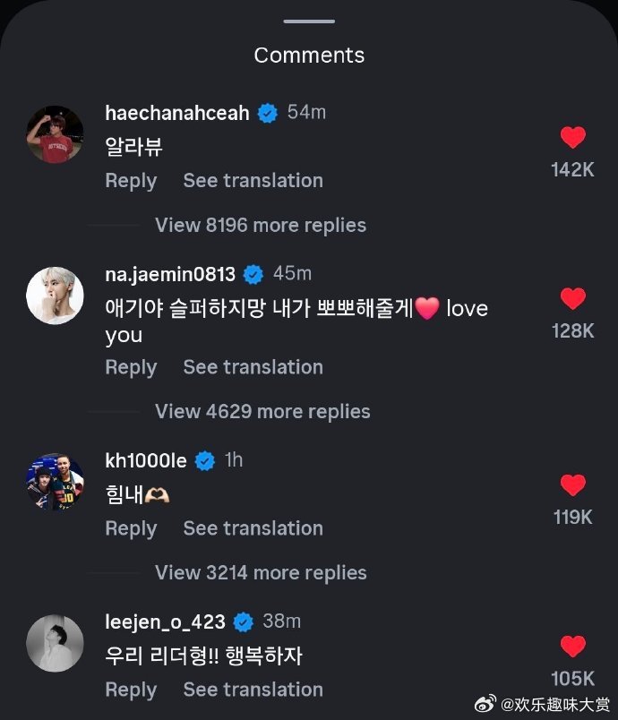The image size is (618, 720).
Task: Expand View 3214 more replies
Action: [261, 572]
